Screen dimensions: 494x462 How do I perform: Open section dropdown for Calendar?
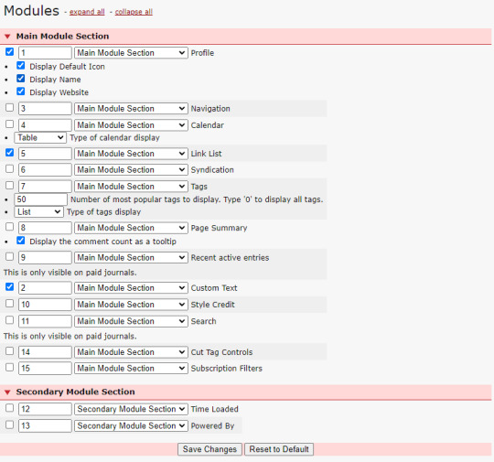tap(131, 125)
